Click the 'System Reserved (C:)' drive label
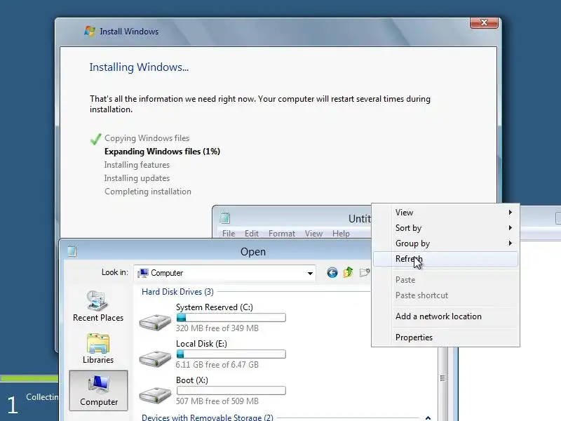Viewport: 561px width, 421px height. [x=215, y=307]
